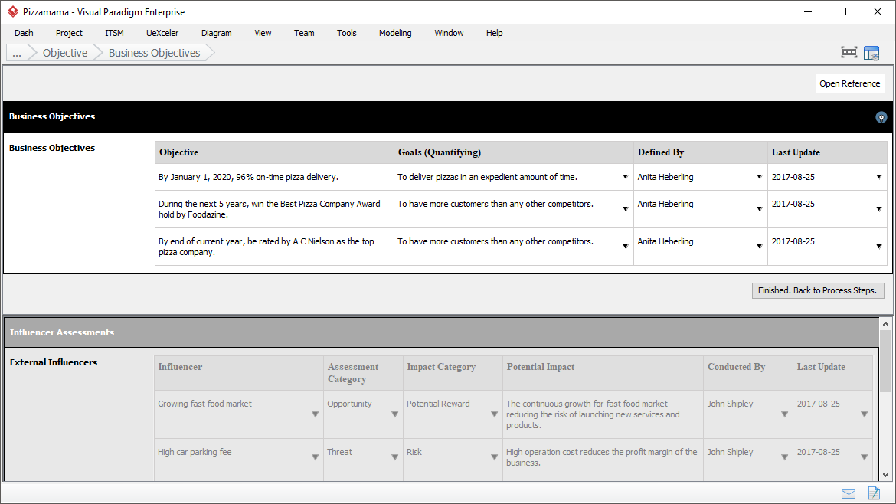Open Last Update dropdown in Foodazine award row
The height and width of the screenshot is (504, 896).
(879, 209)
